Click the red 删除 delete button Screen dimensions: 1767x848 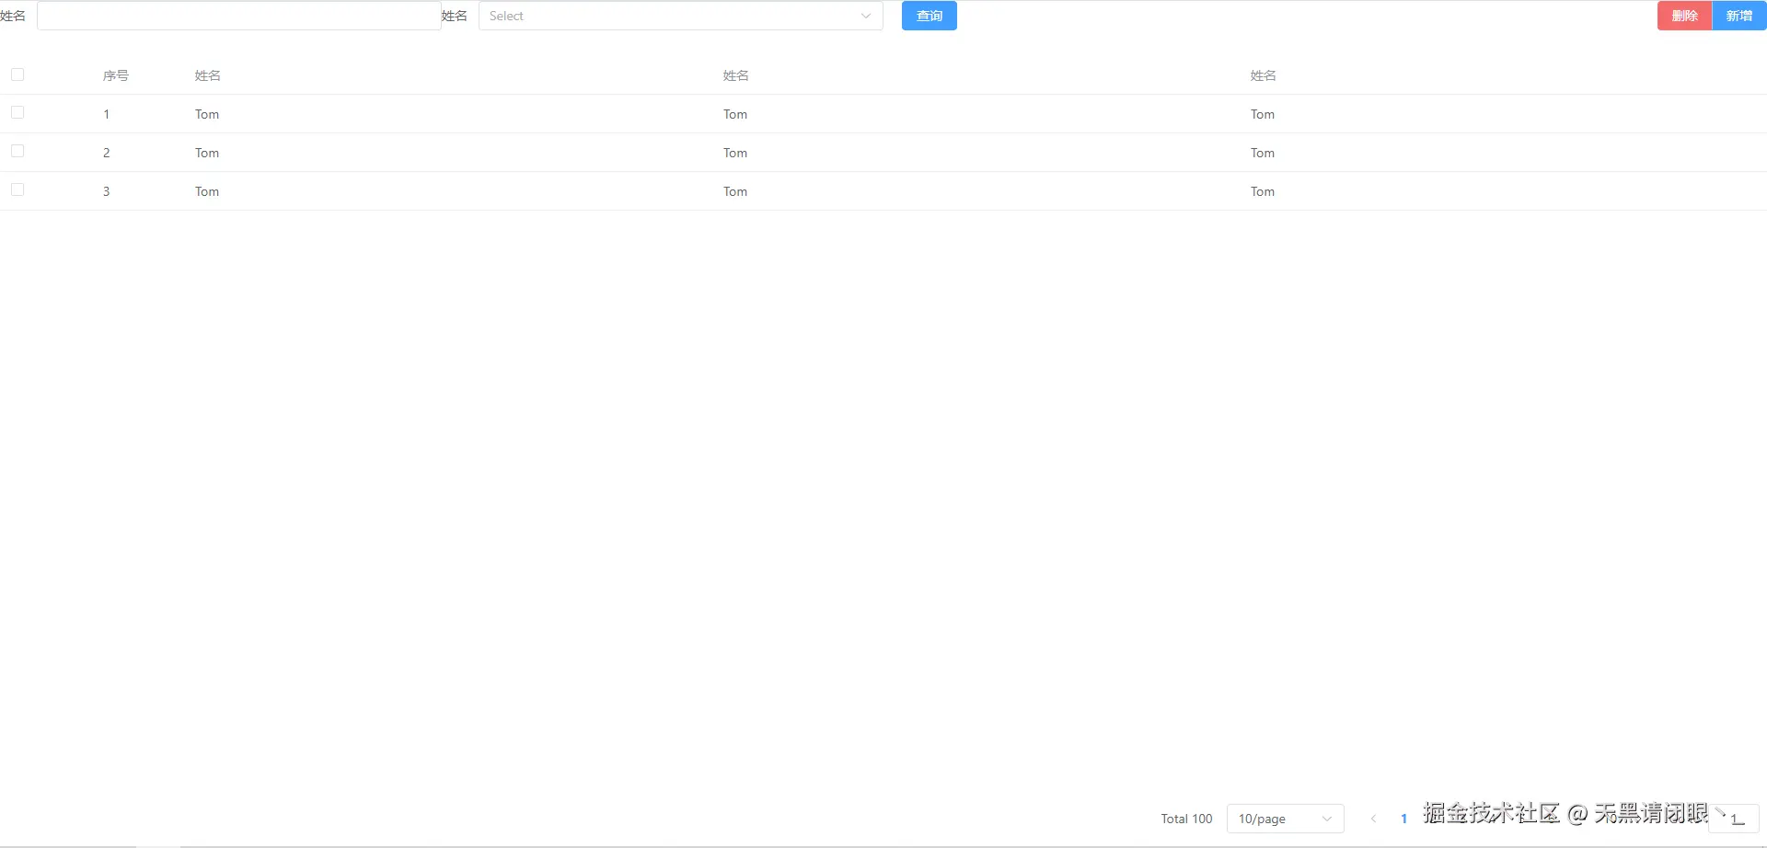[1684, 16]
